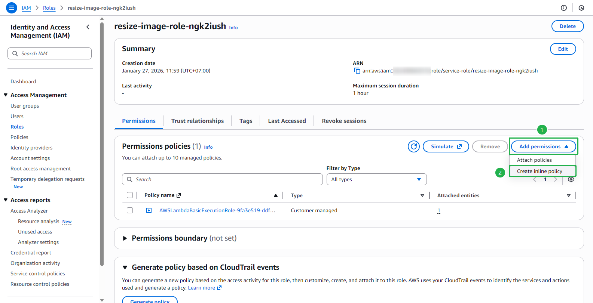Tick checkbox for AWSLambdaBasicExecutionRole policy
The width and height of the screenshot is (593, 303).
click(x=130, y=210)
